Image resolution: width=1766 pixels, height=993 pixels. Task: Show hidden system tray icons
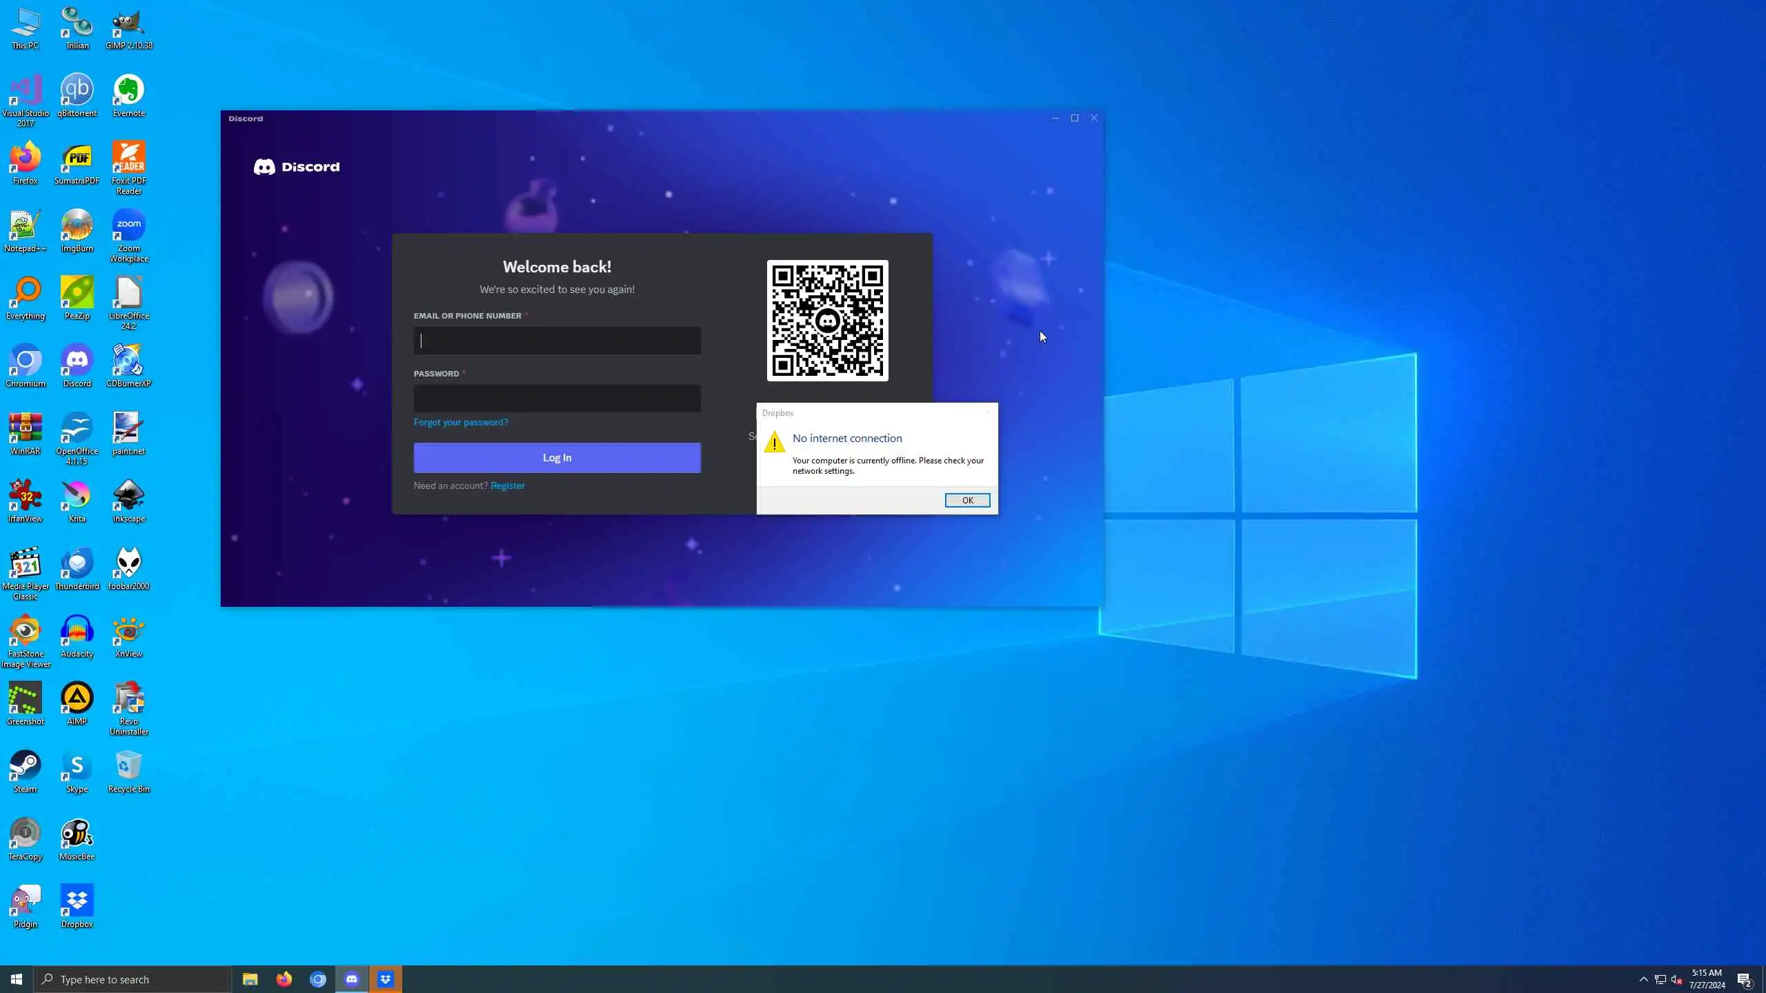pos(1643,979)
